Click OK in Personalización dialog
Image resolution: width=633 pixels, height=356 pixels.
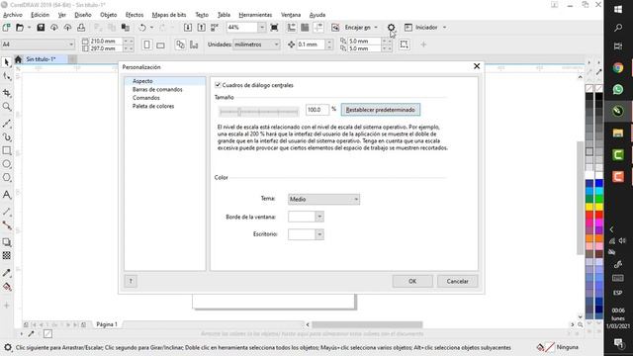point(412,281)
